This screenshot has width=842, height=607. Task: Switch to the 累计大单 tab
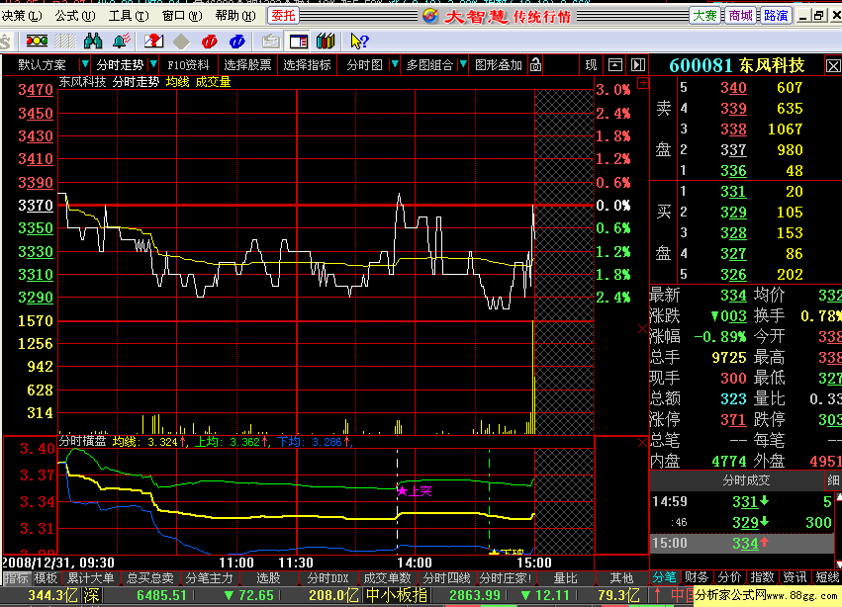90,578
